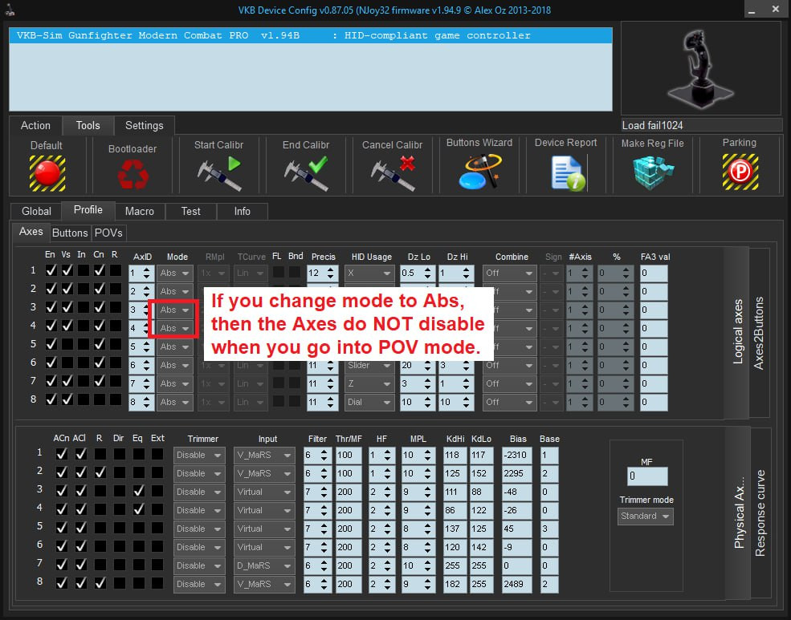The height and width of the screenshot is (620, 791).
Task: Open HID Usage dropdown showing Dial
Action: pos(369,402)
